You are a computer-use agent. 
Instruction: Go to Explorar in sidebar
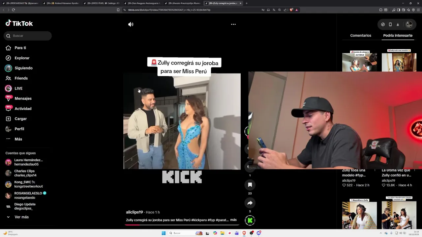pos(22,58)
